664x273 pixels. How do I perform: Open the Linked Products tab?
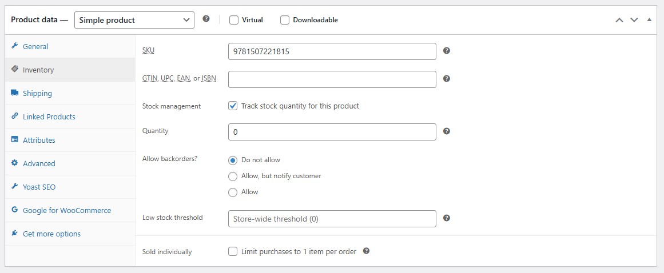point(49,117)
